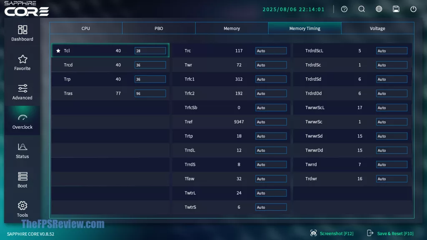Screen dimensions: 427x240
Task: Click the Tras current value 77
Action: [x=118, y=93]
